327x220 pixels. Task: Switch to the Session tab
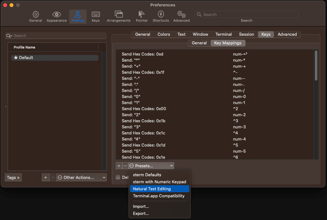246,34
